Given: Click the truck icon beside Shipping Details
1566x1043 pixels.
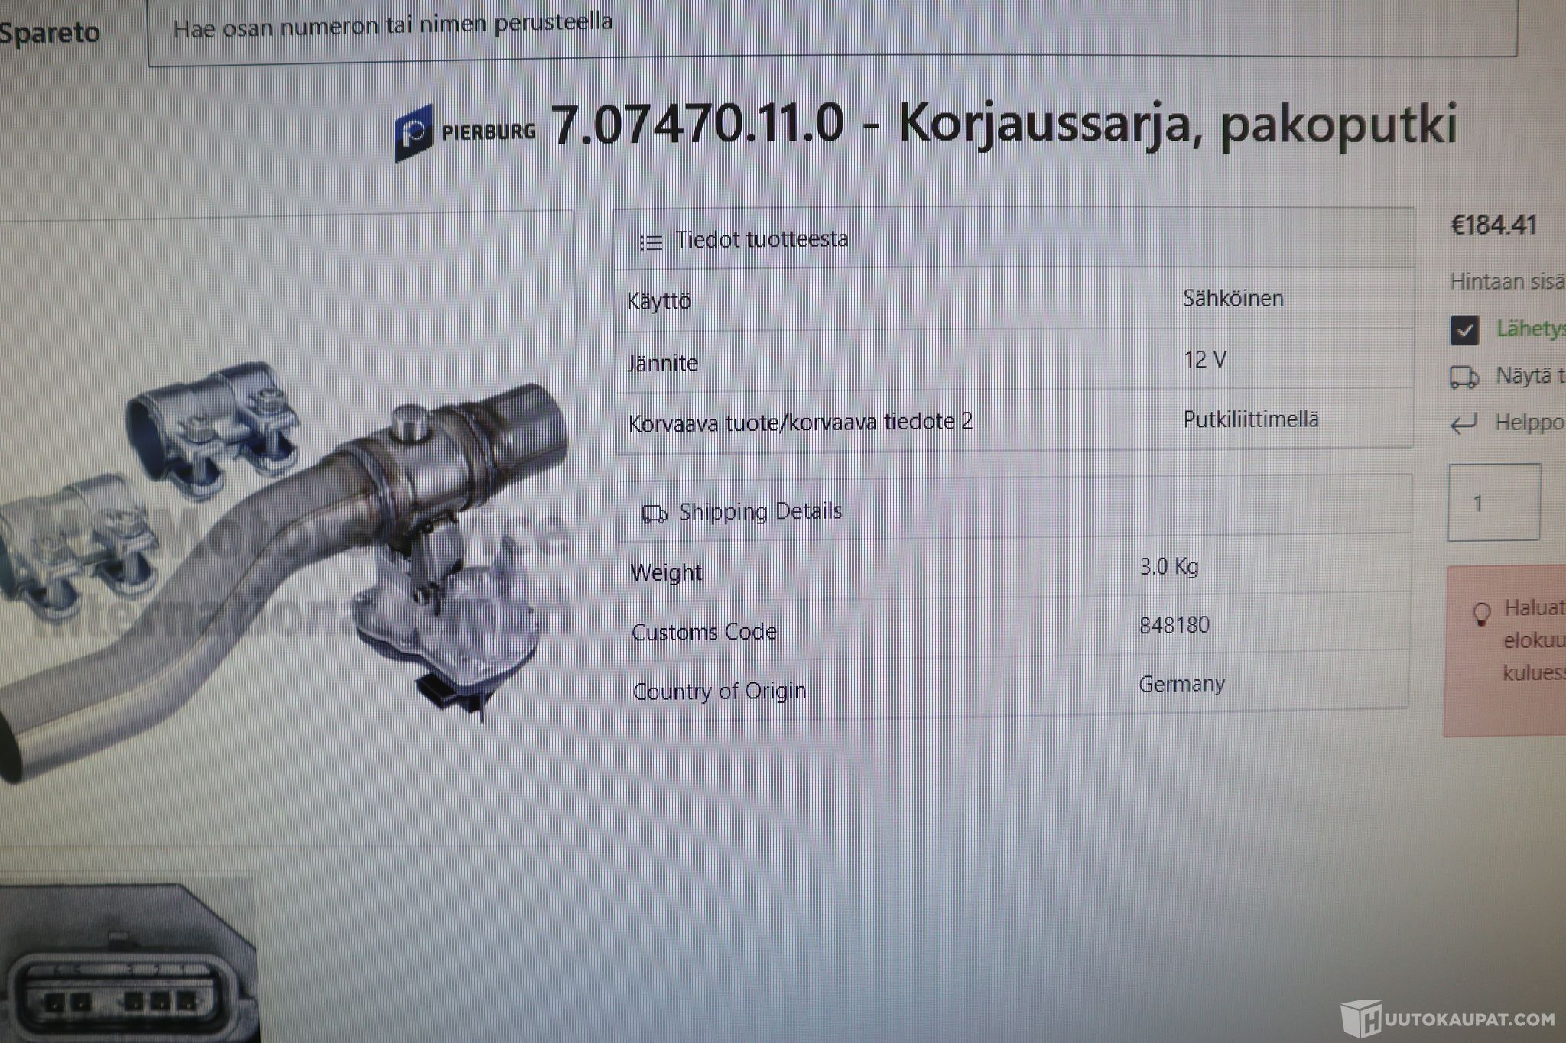Looking at the screenshot, I should tap(655, 514).
